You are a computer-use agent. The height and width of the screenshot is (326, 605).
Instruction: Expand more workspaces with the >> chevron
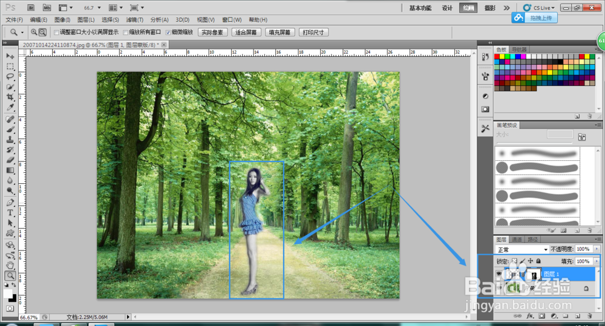(506, 8)
